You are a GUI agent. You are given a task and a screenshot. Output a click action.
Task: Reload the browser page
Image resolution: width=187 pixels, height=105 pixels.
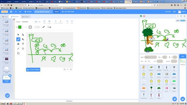click(x=8, y=5)
